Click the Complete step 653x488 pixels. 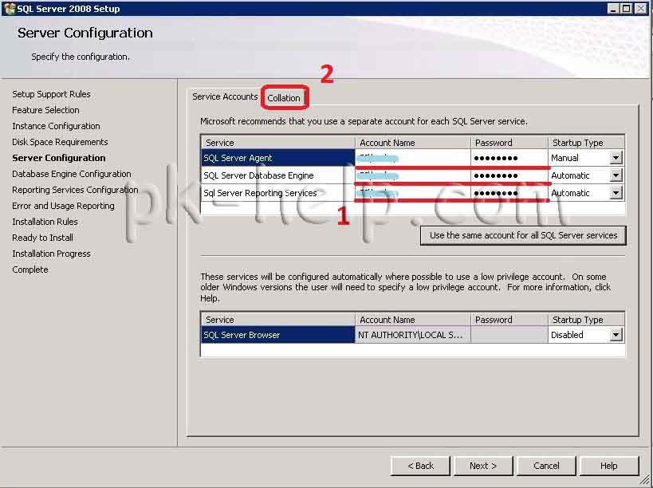(30, 270)
